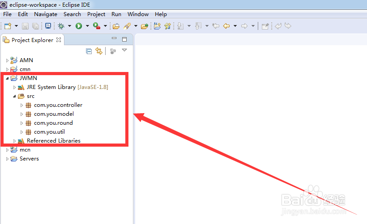This screenshot has width=367, height=224.
Task: Click the Pin Editor icon
Action: point(265,26)
